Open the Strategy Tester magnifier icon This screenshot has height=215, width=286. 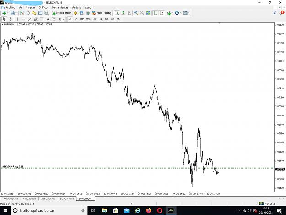pyautogui.click(x=47, y=13)
